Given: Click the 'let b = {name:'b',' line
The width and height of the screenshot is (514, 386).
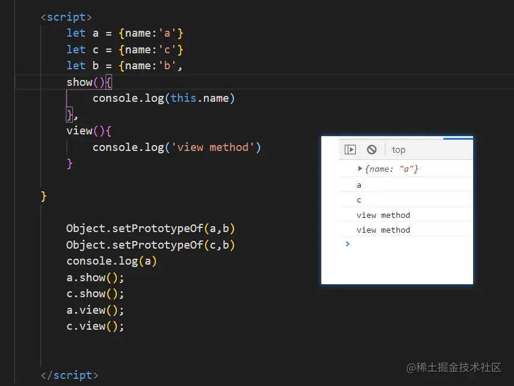Looking at the screenshot, I should [x=124, y=66].
